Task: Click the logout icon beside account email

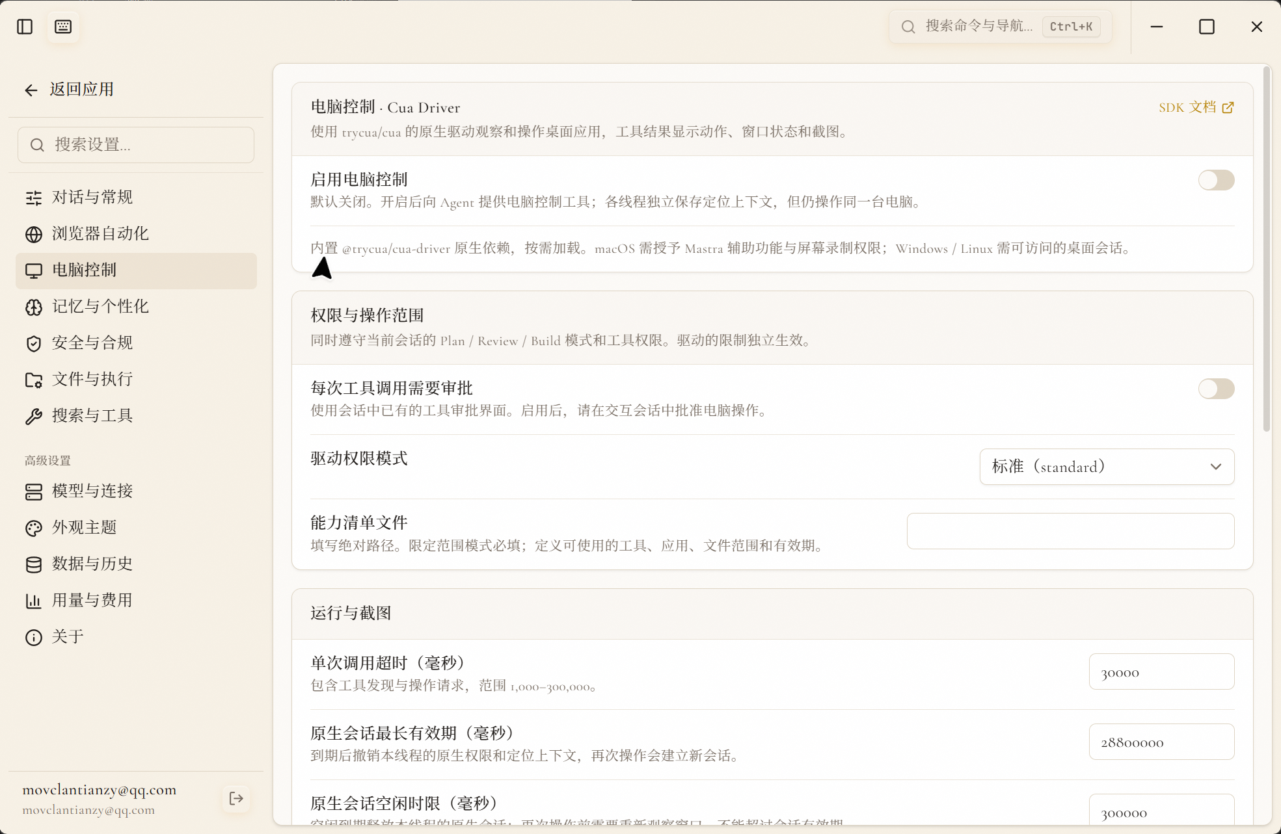Action: point(236,798)
